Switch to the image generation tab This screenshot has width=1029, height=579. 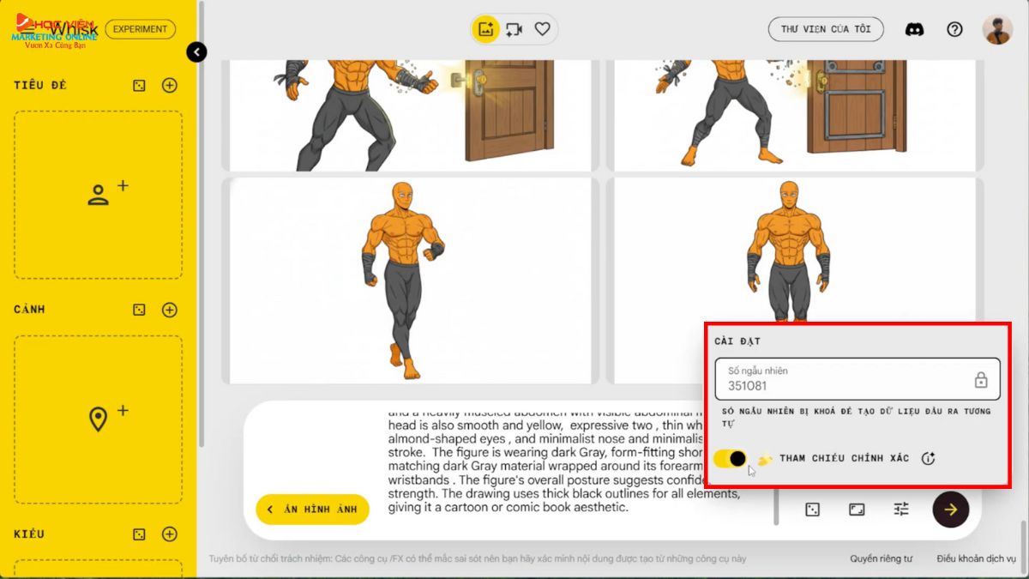point(486,29)
